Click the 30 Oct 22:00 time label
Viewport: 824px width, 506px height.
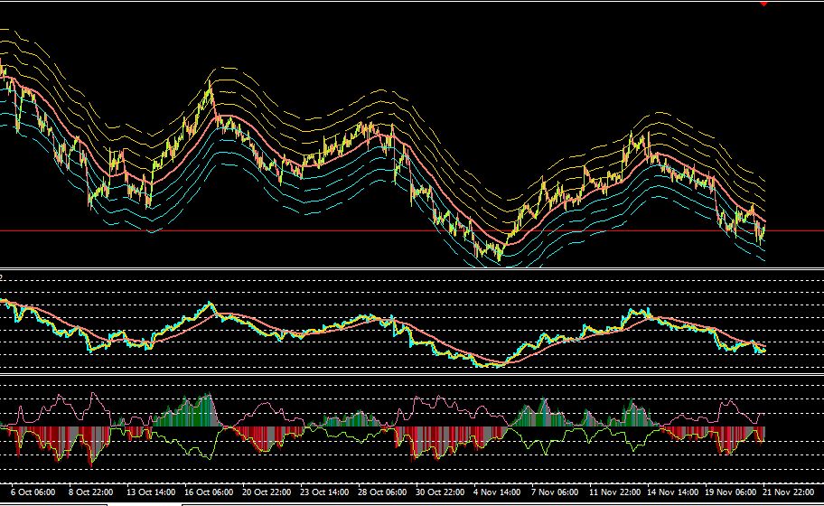(440, 492)
